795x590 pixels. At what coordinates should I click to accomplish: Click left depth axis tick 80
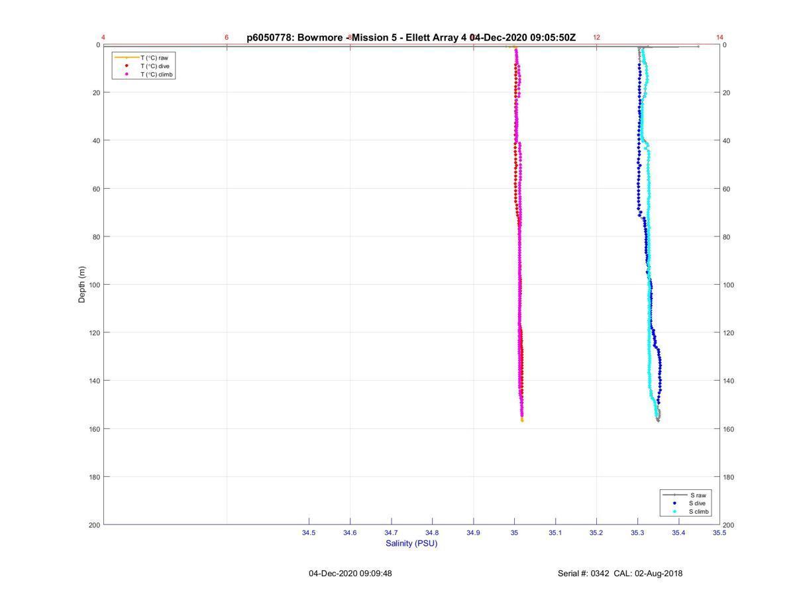[x=96, y=237]
